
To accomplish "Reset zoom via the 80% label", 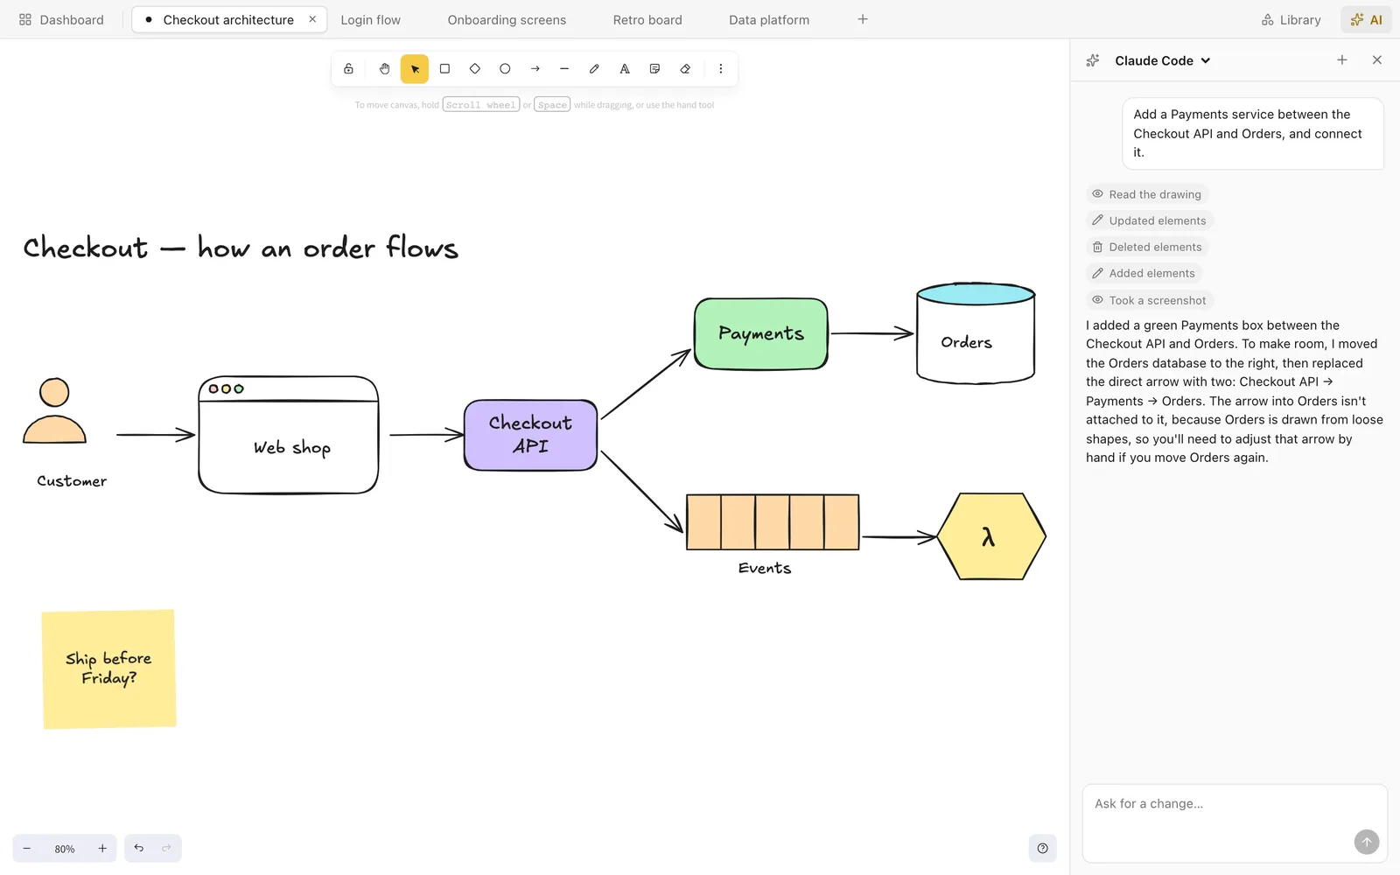I will (65, 849).
